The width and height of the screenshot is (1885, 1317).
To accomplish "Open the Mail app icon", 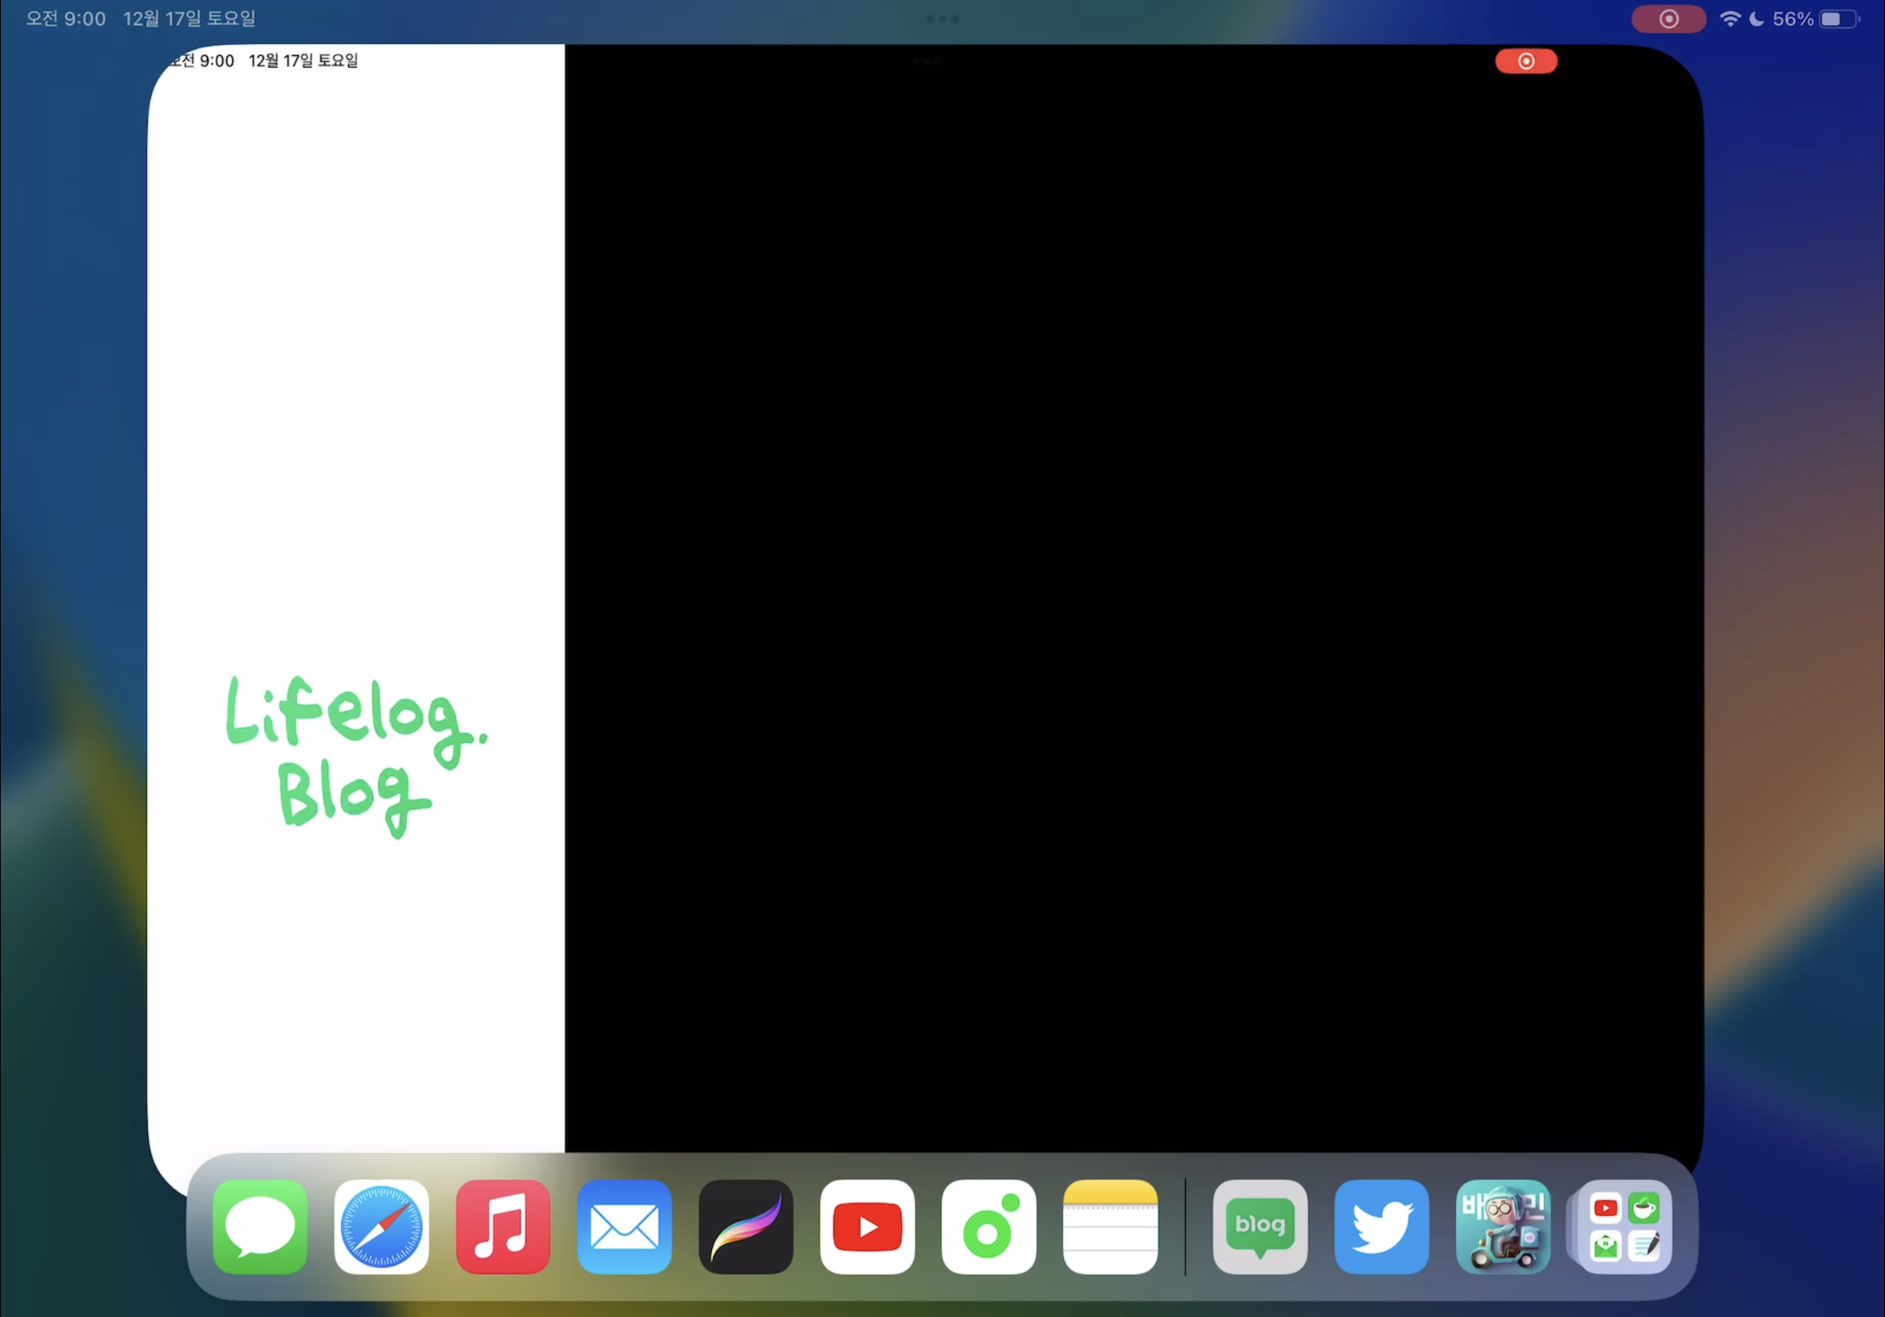I will pos(624,1227).
